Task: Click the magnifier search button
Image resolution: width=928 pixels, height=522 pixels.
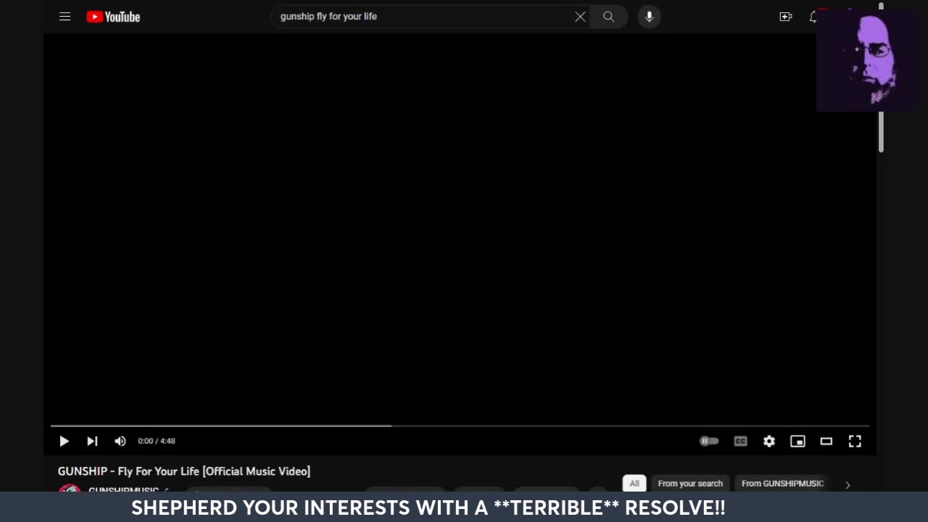Action: [x=609, y=17]
